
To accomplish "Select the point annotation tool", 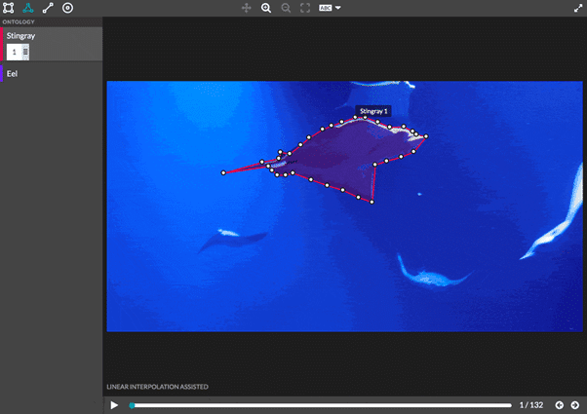I will click(x=67, y=8).
